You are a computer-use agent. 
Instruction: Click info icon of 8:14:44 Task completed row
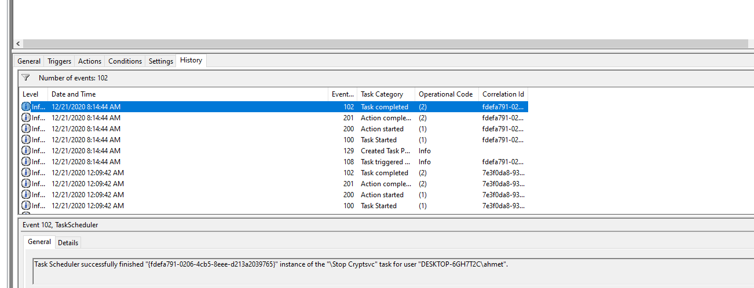[x=26, y=107]
